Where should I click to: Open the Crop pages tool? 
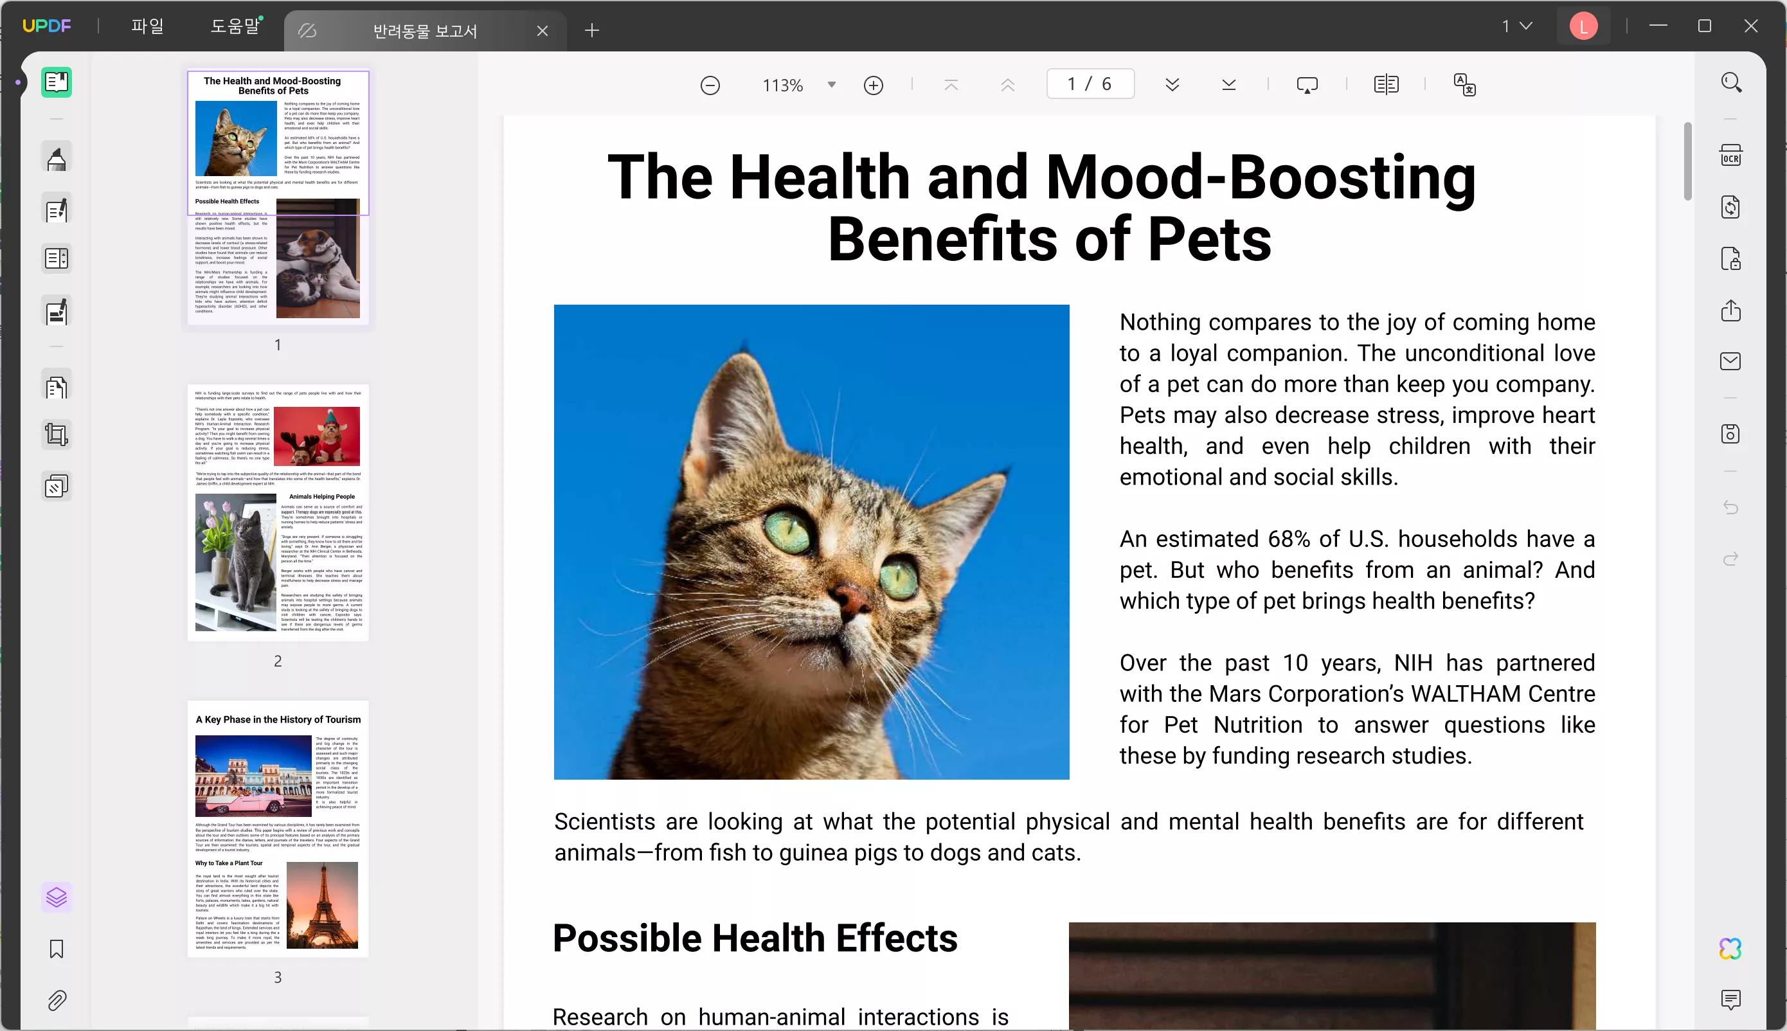click(57, 434)
